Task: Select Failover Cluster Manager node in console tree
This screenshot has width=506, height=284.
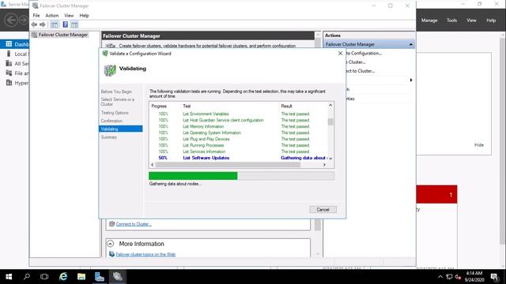Action: click(x=63, y=35)
